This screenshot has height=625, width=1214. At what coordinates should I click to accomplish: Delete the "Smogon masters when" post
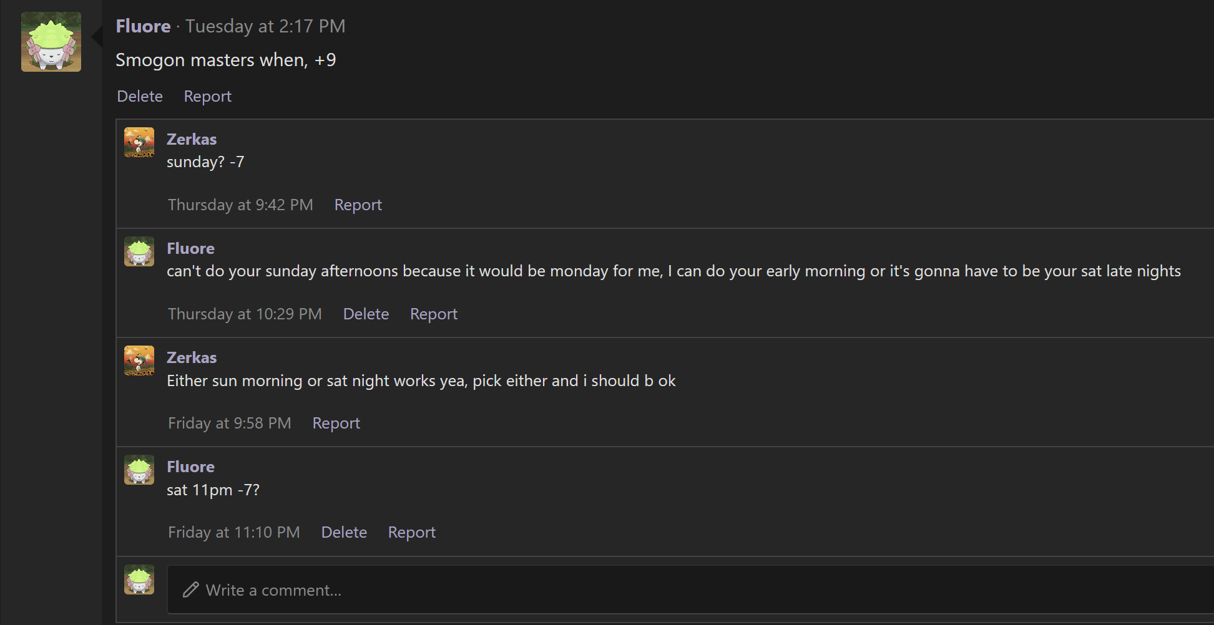click(x=140, y=96)
